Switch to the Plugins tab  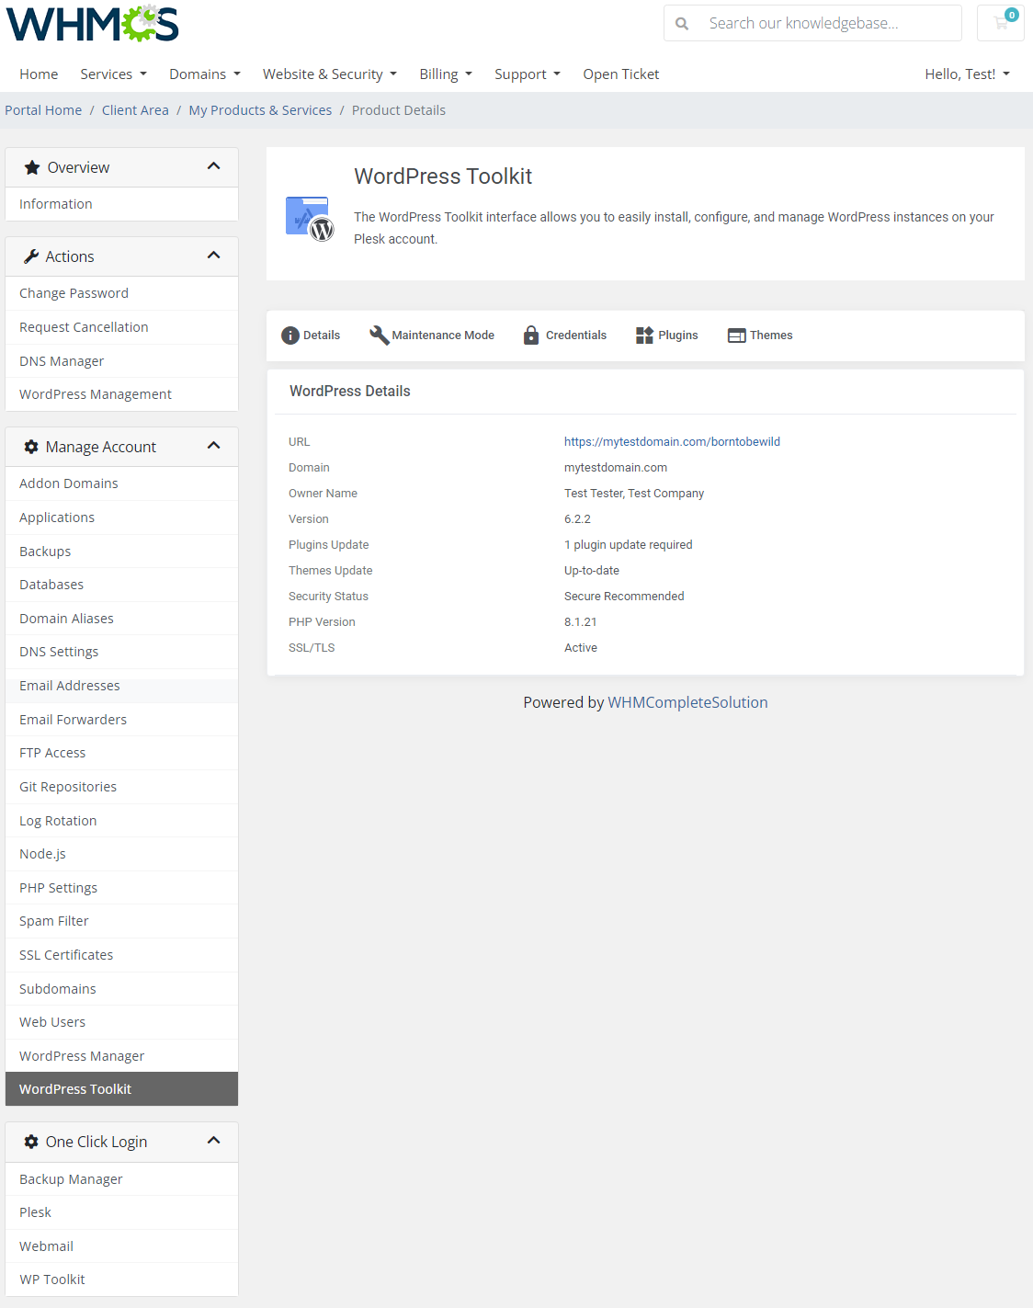(667, 336)
